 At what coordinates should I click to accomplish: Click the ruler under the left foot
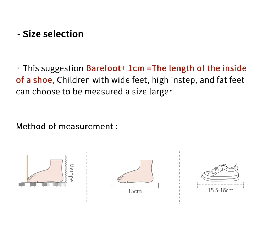click(x=42, y=184)
